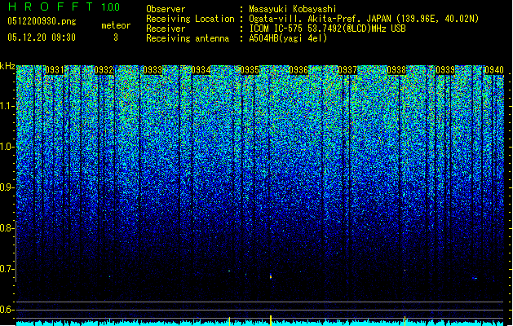Click the antenna A504HB(yagi 4el) text
Image resolution: width=513 pixels, height=326 pixels.
pyautogui.click(x=288, y=38)
